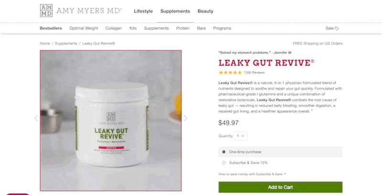Open the 1330 Reviews link
Screen dimensions: 382x195
[254, 72]
